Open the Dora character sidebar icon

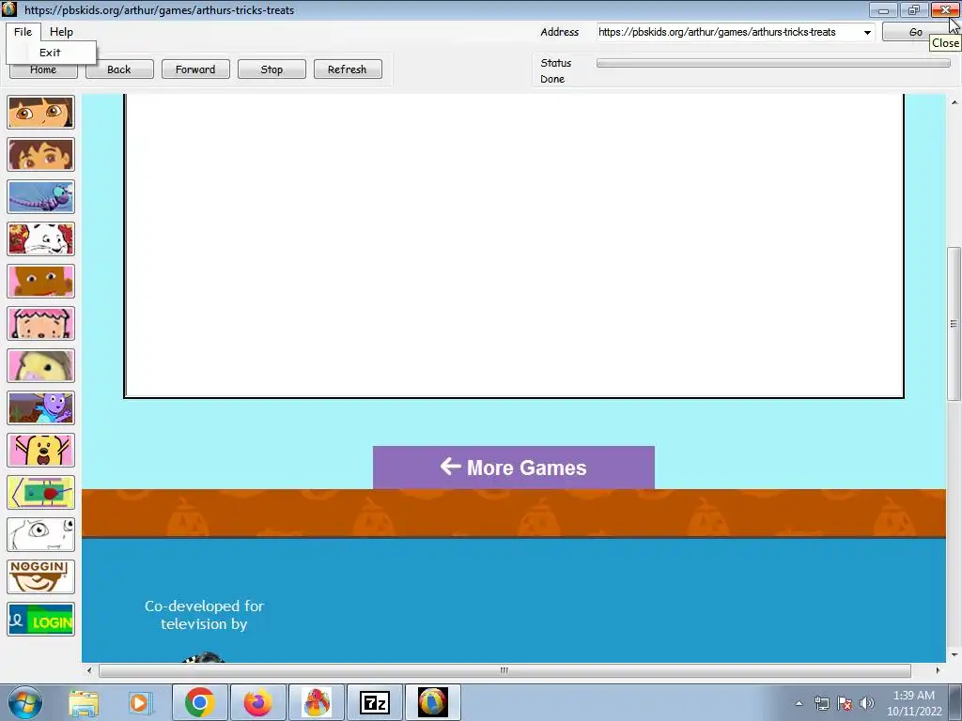click(41, 113)
